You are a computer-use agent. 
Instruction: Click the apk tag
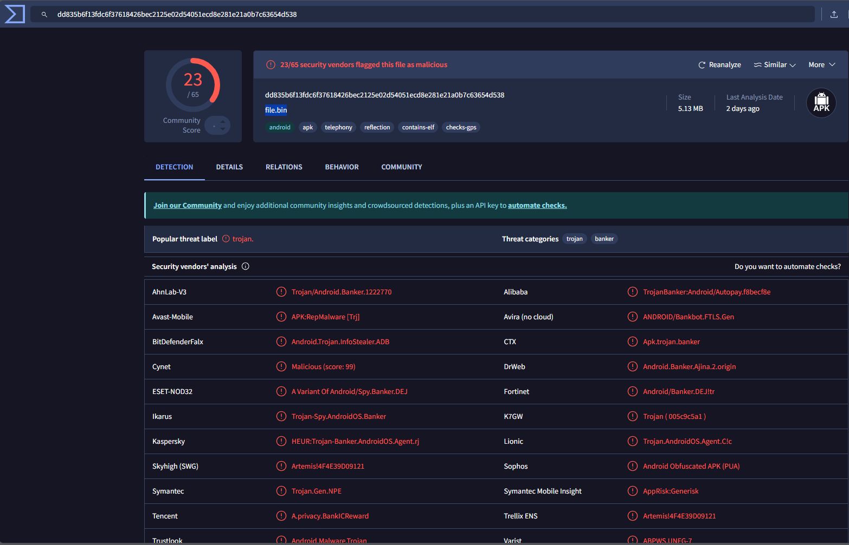point(308,127)
